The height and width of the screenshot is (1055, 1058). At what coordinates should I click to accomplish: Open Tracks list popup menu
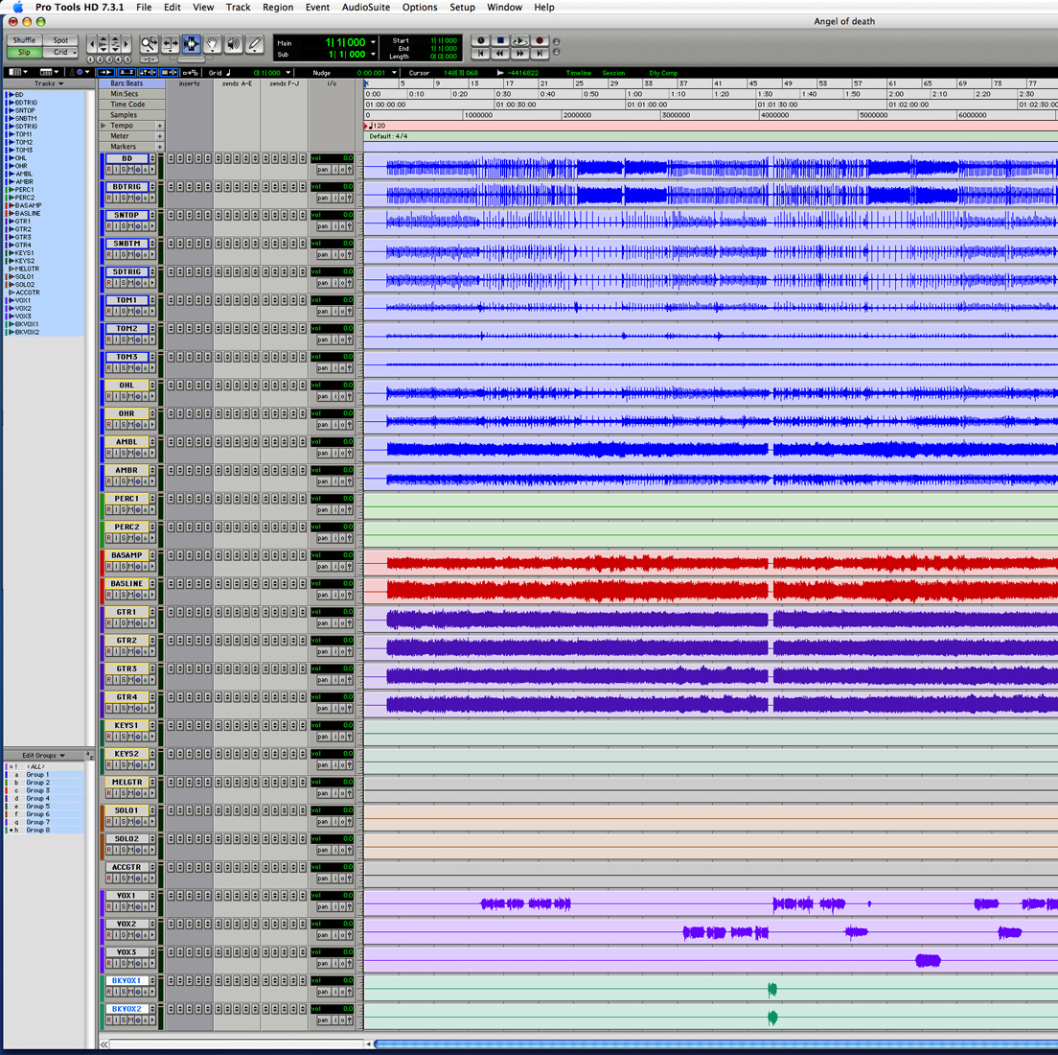pyautogui.click(x=49, y=83)
